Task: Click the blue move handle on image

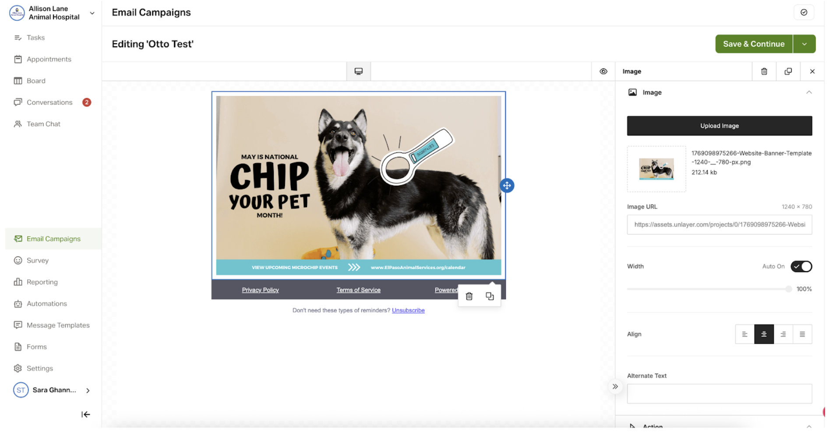Action: pos(507,186)
